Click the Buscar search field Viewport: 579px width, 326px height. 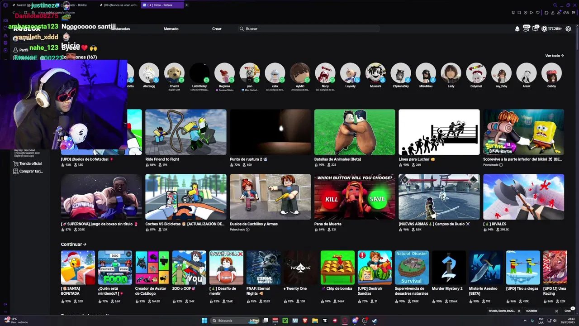tap(309, 29)
